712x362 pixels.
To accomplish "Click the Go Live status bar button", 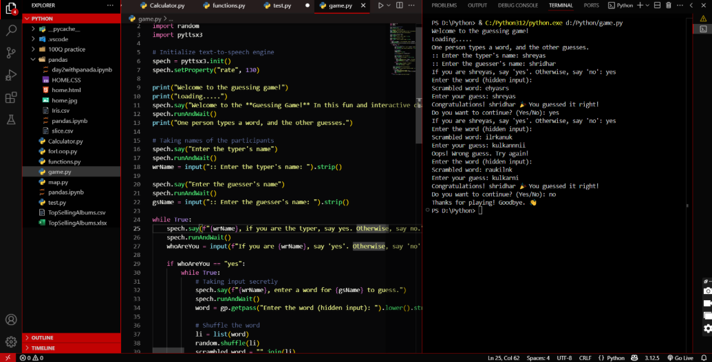I will (680, 358).
